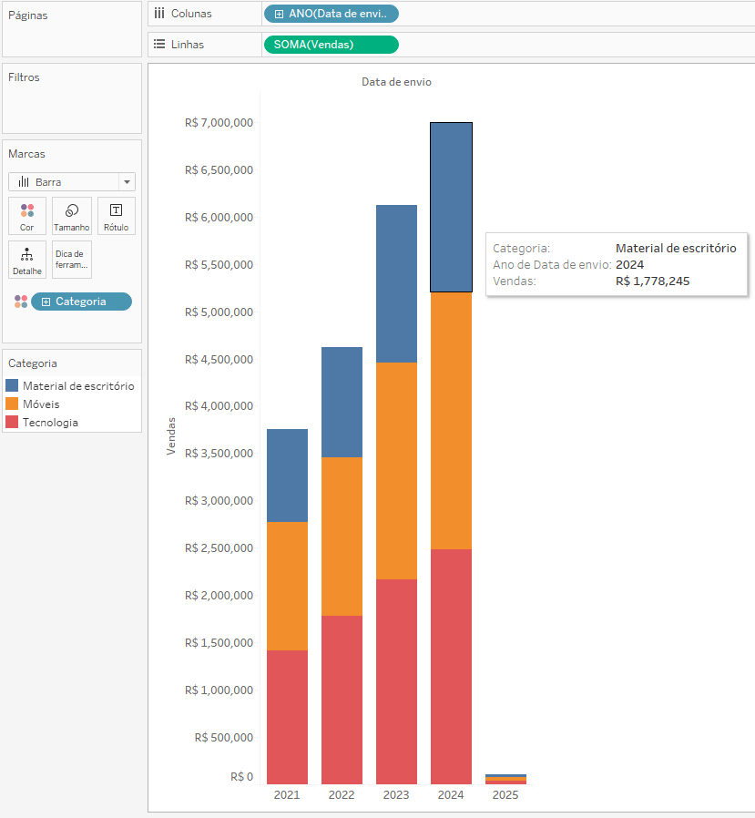
Task: Click the Linhas shelf icon
Action: tap(159, 44)
